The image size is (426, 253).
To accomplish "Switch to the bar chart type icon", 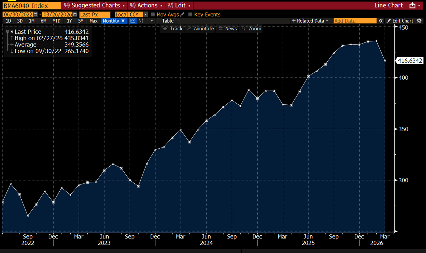I will [141, 21].
